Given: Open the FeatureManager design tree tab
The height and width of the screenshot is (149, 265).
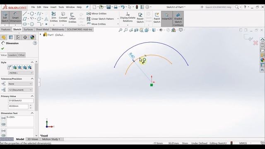Looking at the screenshot, I should click(4, 37).
